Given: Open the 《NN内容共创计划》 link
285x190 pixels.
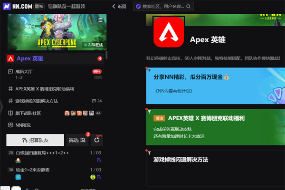Looking at the screenshot, I should tap(174, 91).
